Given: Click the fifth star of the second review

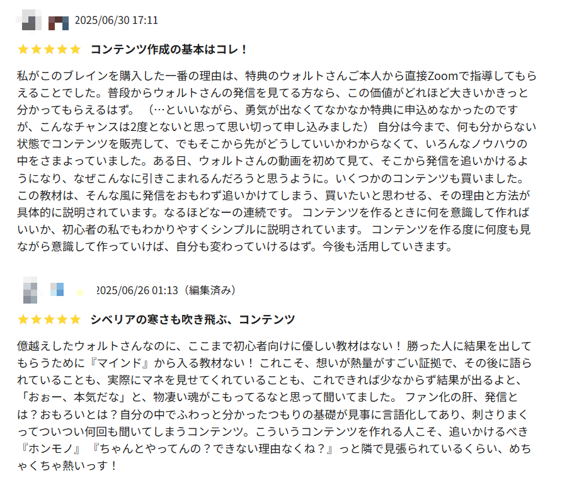Looking at the screenshot, I should (x=75, y=319).
